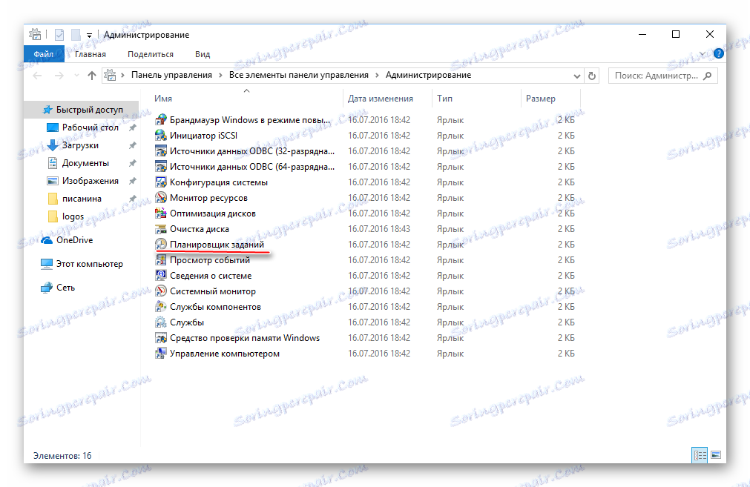Click the 2 КБ size of Управление компьютером
The width and height of the screenshot is (750, 487).
point(566,353)
